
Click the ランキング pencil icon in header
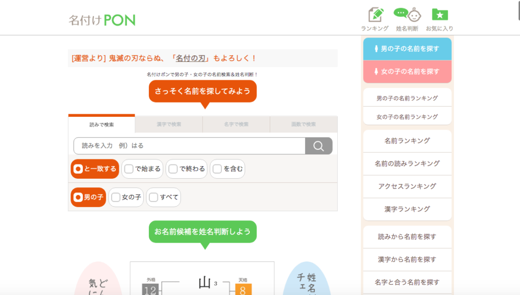point(374,15)
